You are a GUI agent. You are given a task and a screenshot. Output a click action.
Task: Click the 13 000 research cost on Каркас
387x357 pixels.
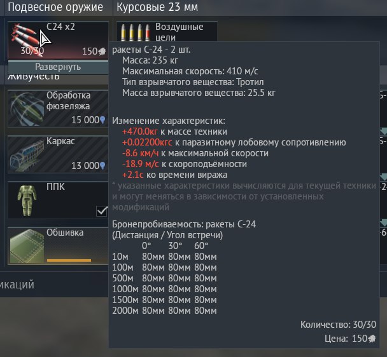(x=85, y=166)
